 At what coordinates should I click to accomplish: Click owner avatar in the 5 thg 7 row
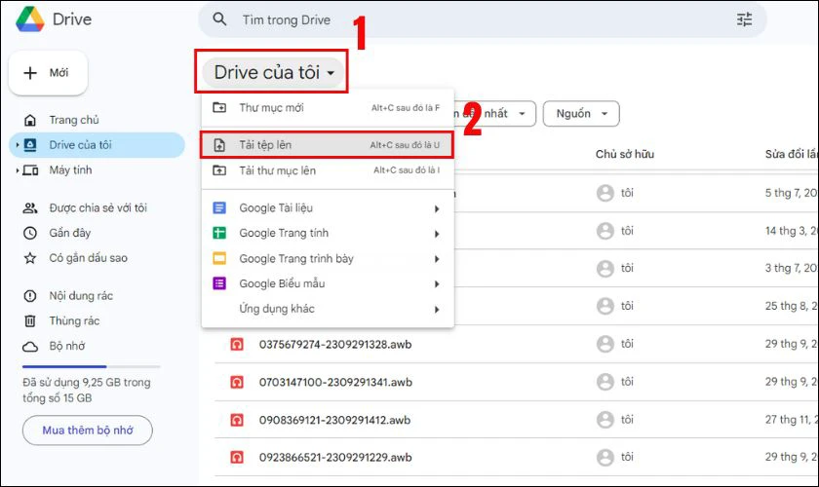[x=605, y=193]
